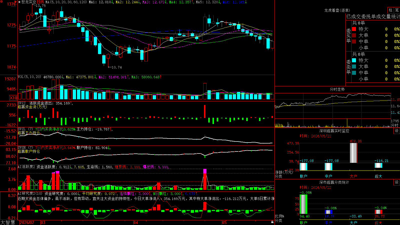
Task: Click the dark red 中单 buy-order swatch
Action: click(x=354, y=41)
